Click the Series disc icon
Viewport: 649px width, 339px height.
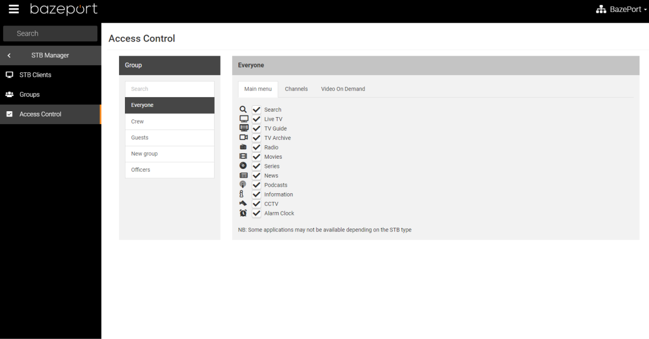(243, 166)
